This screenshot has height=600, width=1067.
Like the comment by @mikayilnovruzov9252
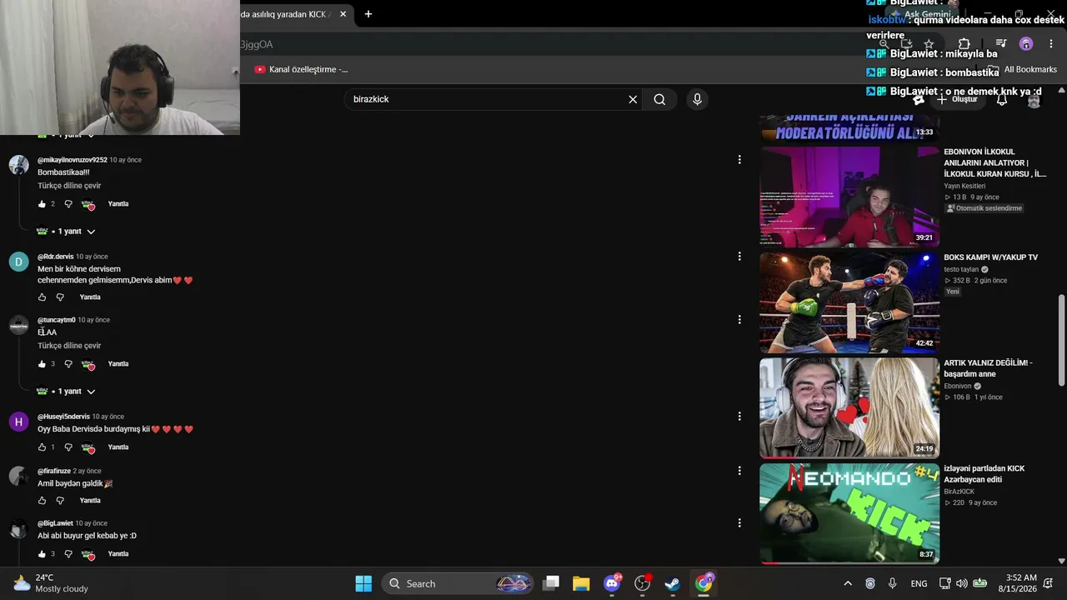pyautogui.click(x=42, y=204)
